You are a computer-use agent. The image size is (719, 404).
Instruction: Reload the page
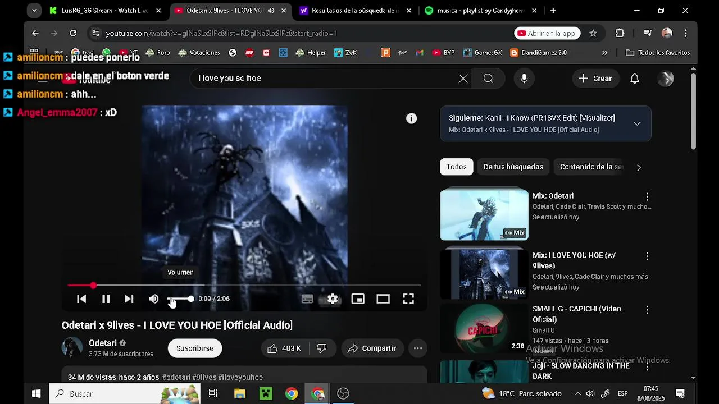73,33
